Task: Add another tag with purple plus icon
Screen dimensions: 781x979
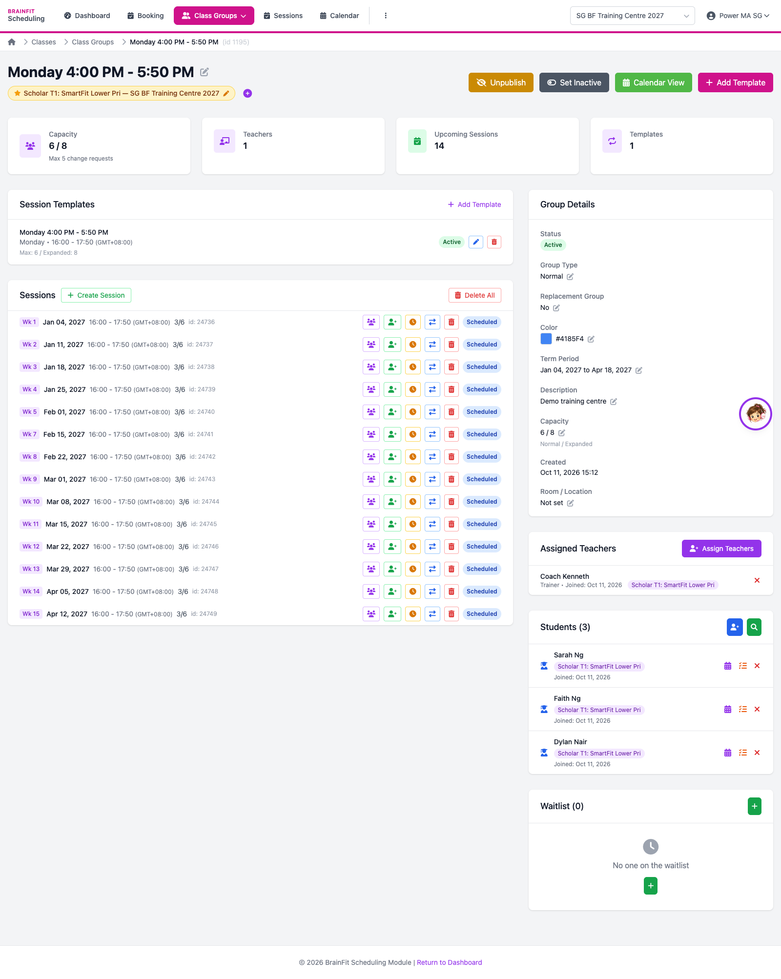Action: (x=247, y=93)
